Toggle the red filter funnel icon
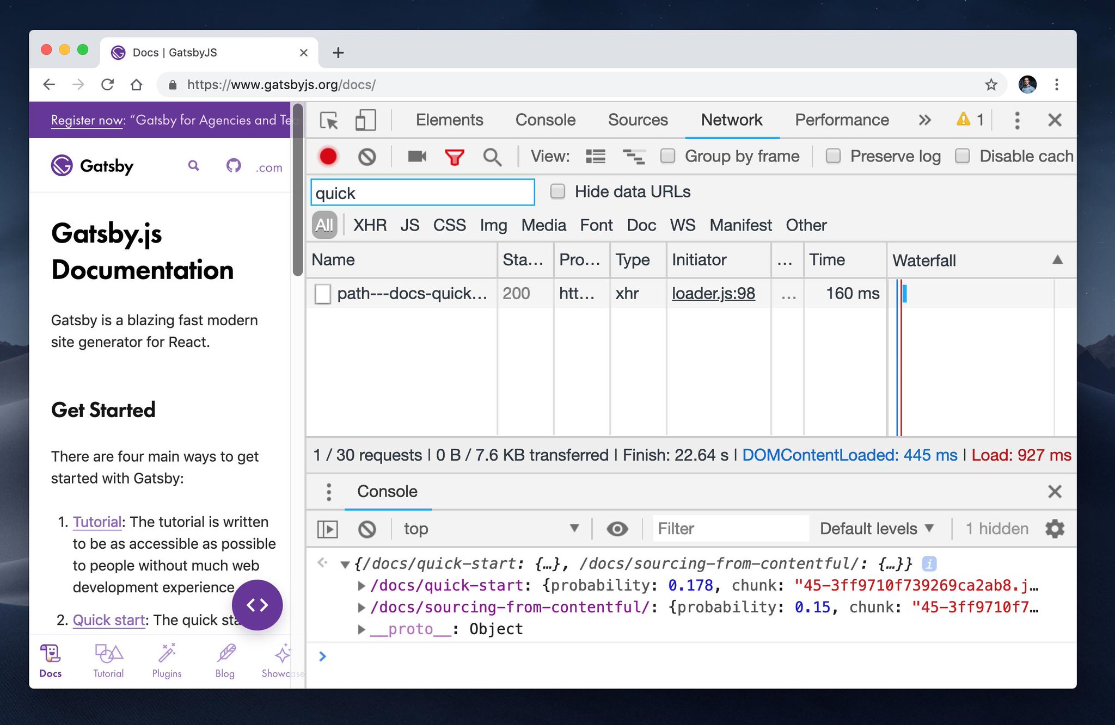 click(454, 157)
